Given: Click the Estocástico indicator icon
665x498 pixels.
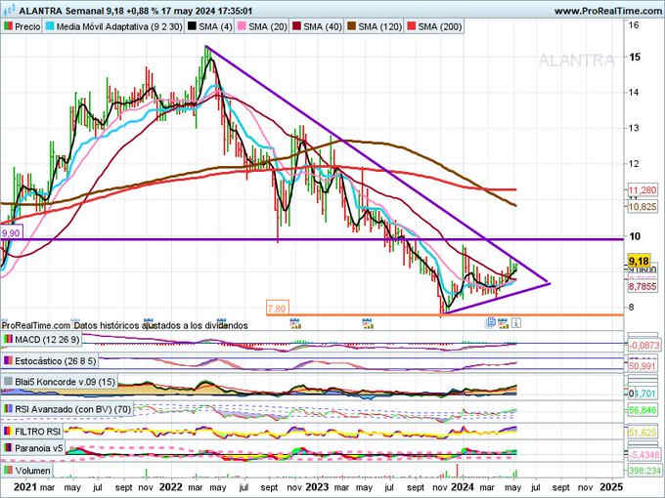Looking at the screenshot, I should coord(8,361).
